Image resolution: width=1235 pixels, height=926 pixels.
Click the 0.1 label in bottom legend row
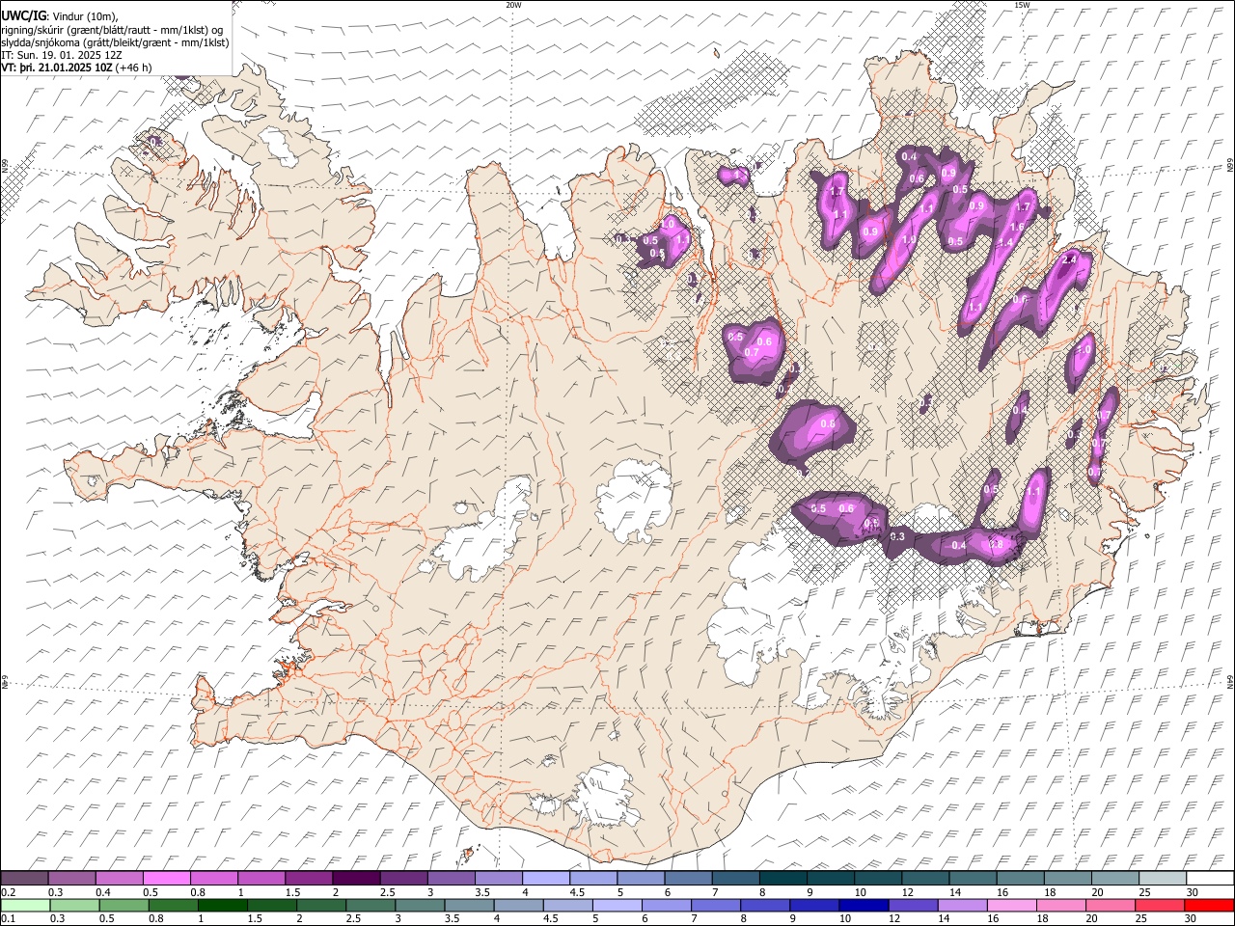(x=8, y=919)
